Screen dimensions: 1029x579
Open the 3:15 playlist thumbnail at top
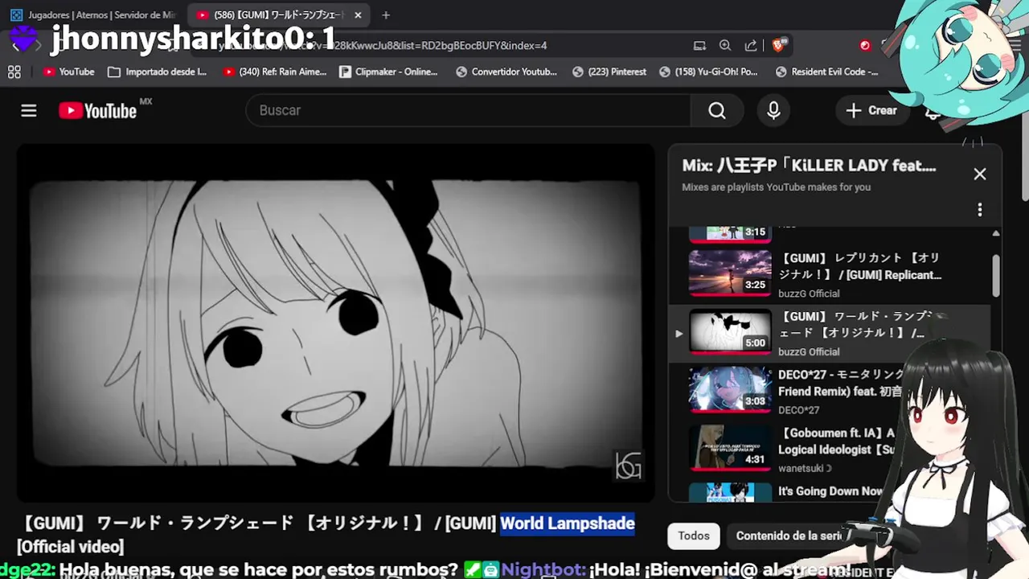(730, 233)
